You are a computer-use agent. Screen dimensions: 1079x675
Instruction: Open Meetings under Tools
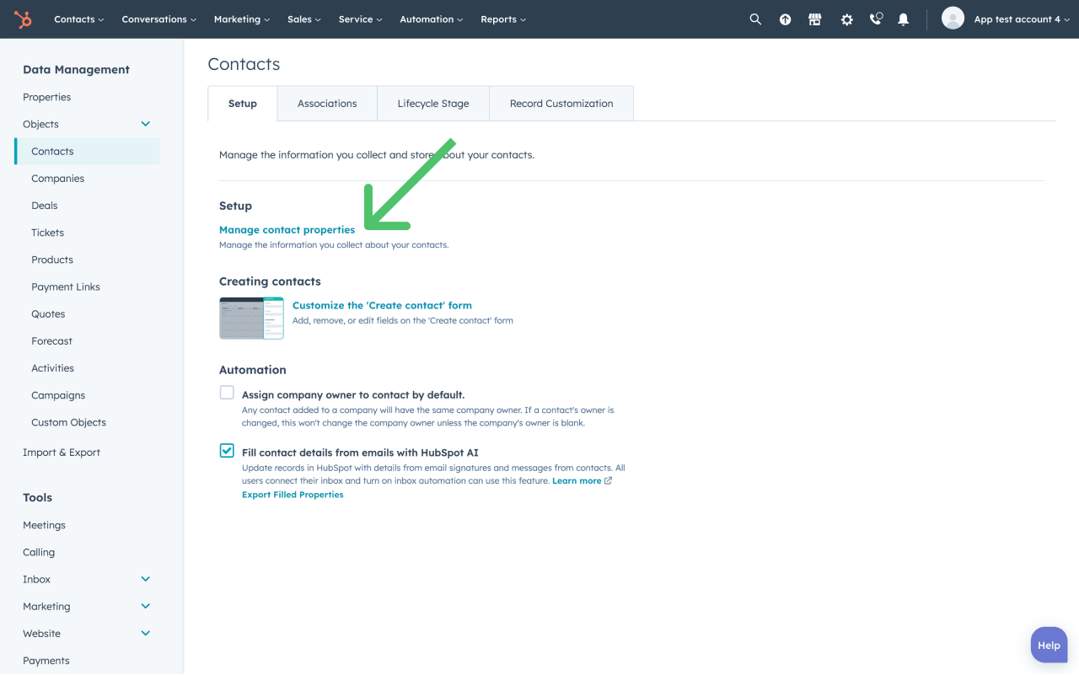pos(44,525)
